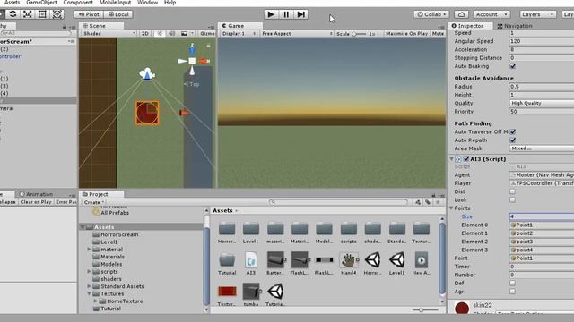Select the main camera gizmo in Scene
This screenshot has height=322, width=574.
pyautogui.click(x=147, y=74)
